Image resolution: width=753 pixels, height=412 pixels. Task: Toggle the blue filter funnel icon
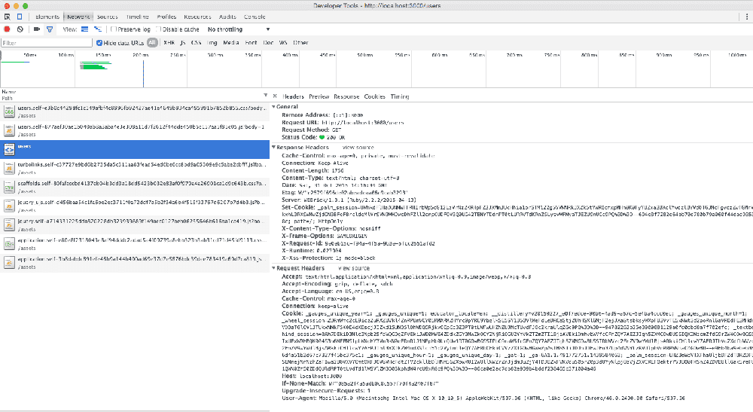pos(50,29)
